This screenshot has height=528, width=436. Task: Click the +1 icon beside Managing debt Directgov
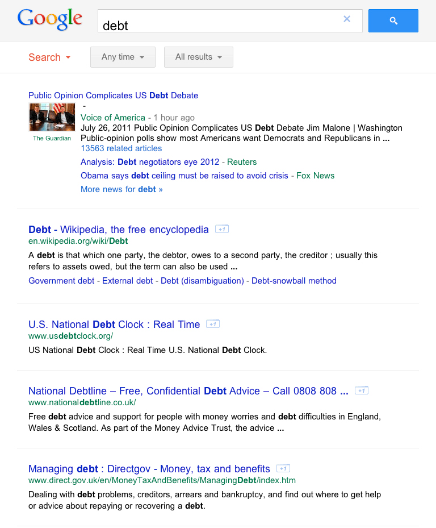click(283, 468)
